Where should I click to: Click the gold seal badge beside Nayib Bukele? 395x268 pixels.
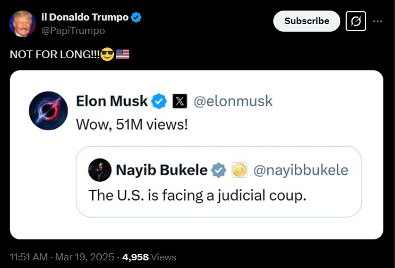(239, 171)
